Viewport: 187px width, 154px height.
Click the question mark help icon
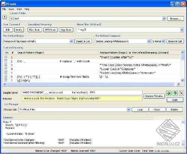coord(4,17)
